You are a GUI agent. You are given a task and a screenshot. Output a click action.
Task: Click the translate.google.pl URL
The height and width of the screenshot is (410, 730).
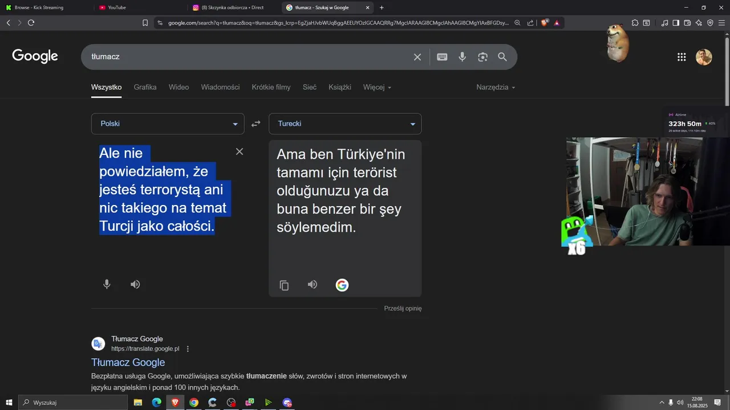pos(145,348)
